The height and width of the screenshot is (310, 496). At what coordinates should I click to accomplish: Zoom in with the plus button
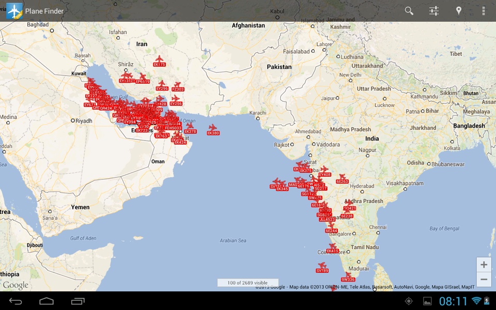(x=484, y=265)
